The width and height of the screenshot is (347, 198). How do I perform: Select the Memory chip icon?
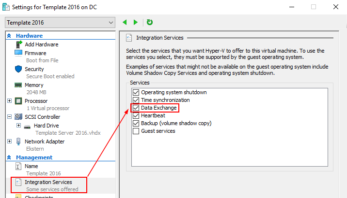(x=18, y=85)
